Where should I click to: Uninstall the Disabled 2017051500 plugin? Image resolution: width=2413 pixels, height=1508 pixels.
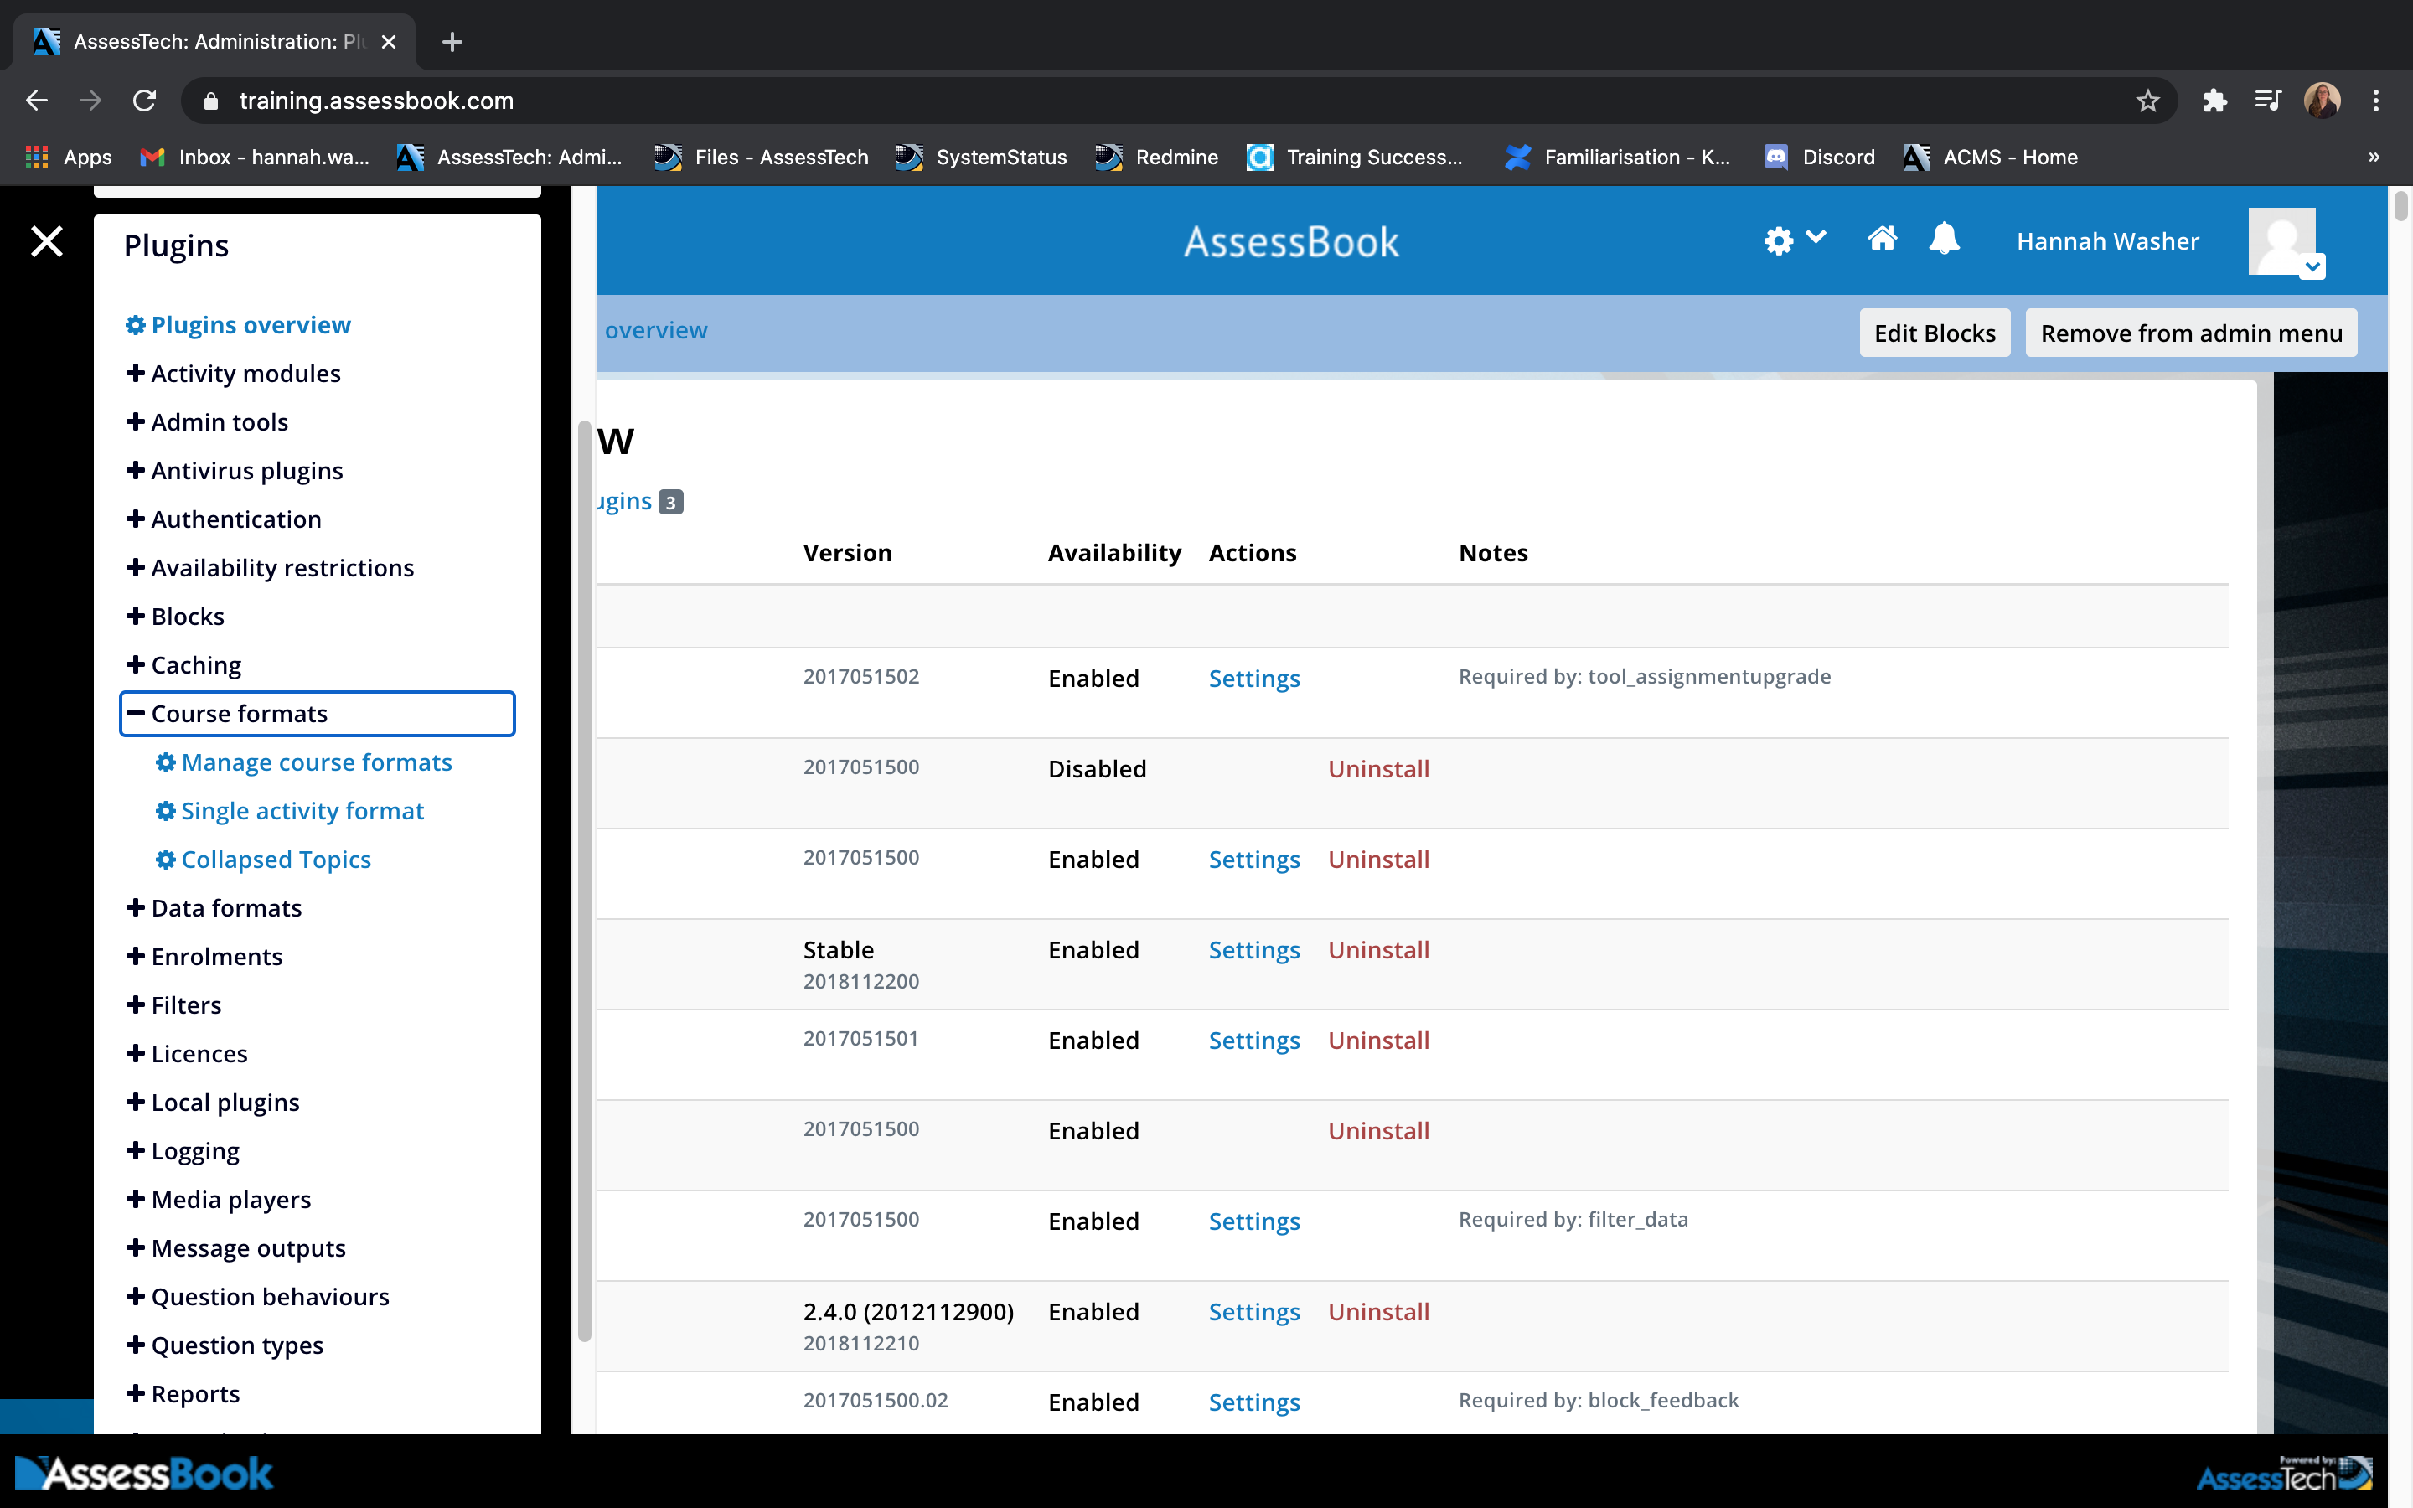tap(1378, 769)
